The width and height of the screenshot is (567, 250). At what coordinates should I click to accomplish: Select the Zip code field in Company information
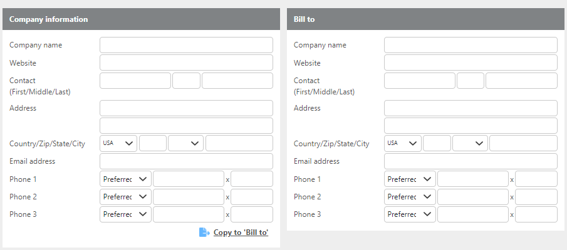[153, 143]
